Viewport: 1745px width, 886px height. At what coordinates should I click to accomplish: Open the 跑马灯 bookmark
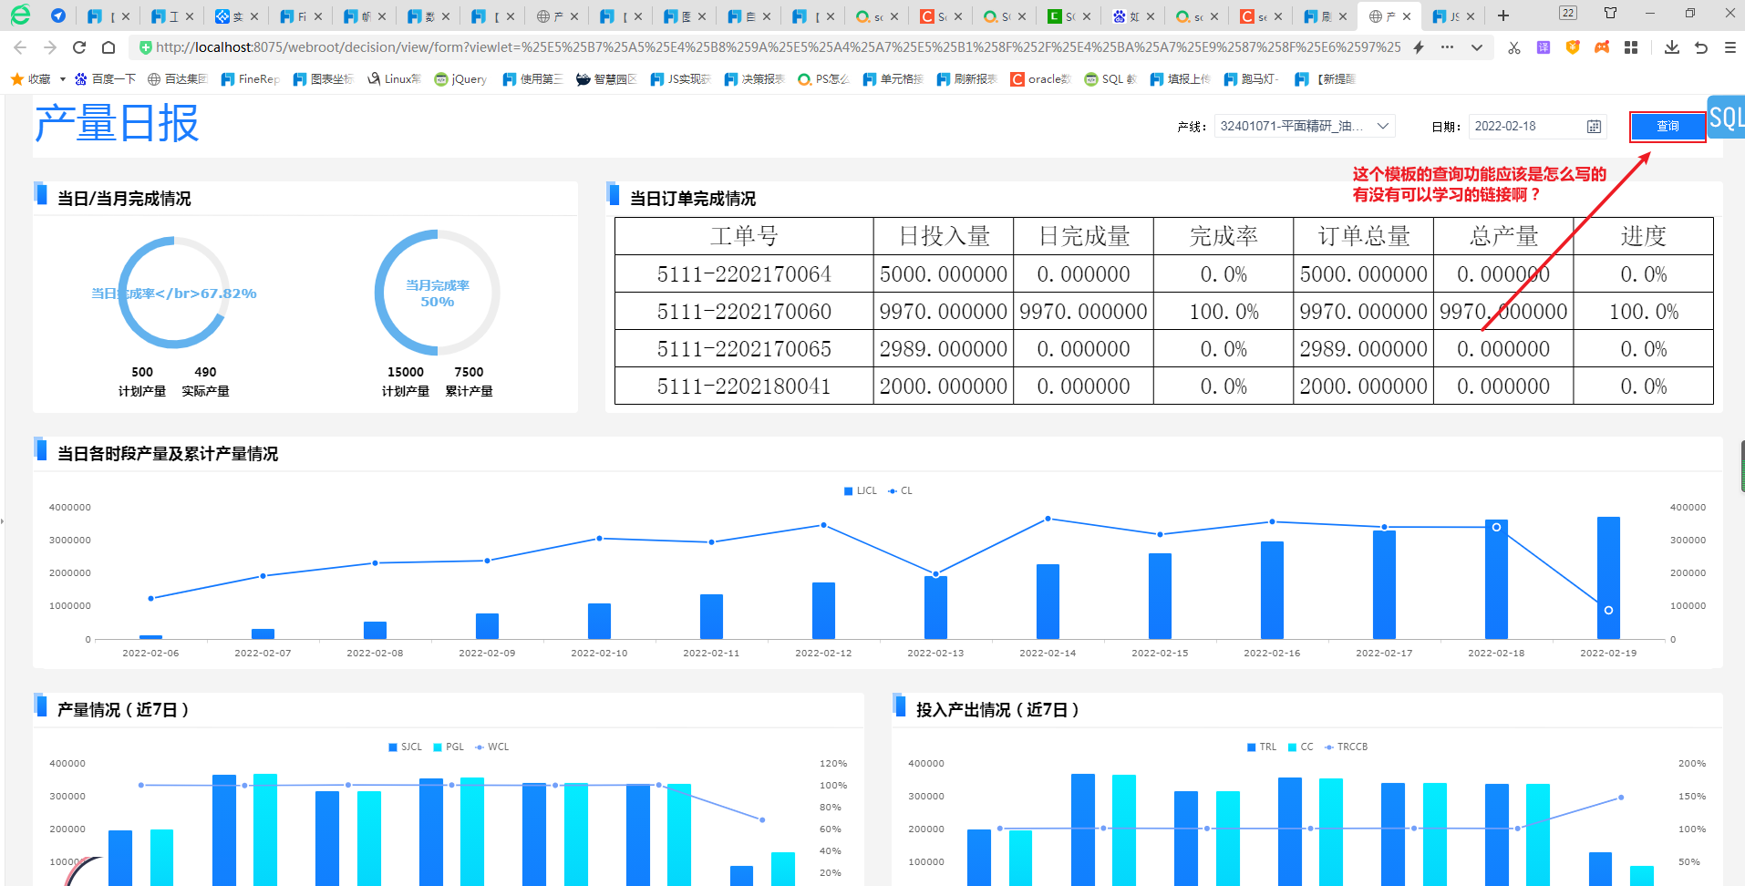pyautogui.click(x=1252, y=79)
